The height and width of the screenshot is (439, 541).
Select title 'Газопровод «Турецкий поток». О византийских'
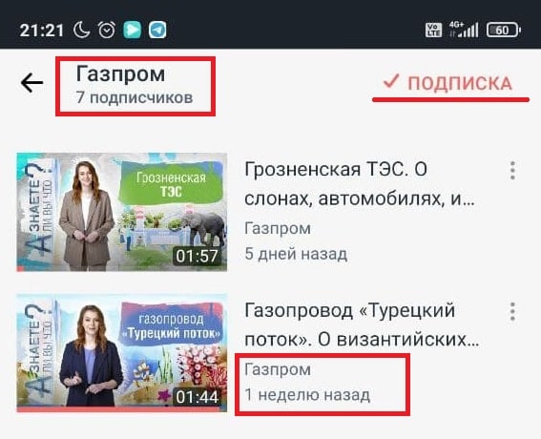(x=362, y=325)
